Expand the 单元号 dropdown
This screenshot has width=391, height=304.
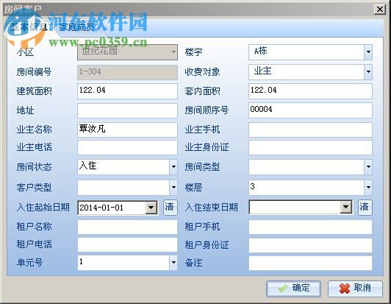[x=173, y=262]
